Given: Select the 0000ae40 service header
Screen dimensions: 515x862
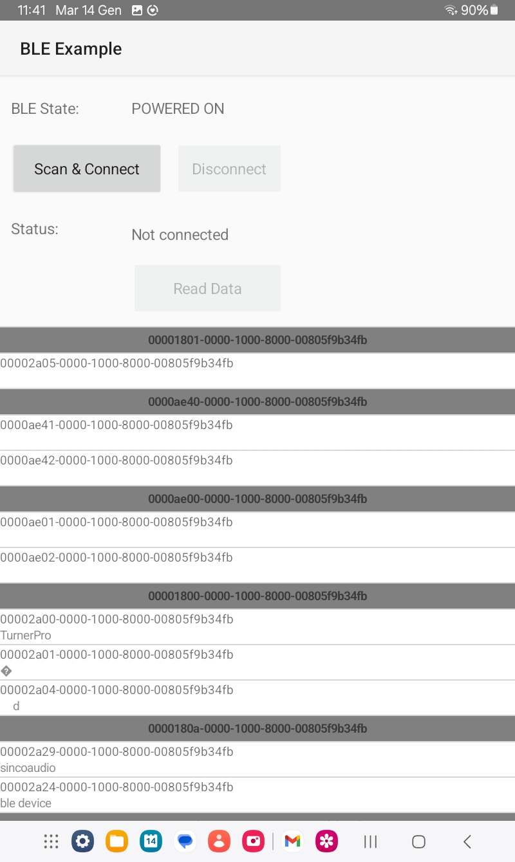Looking at the screenshot, I should pos(257,402).
